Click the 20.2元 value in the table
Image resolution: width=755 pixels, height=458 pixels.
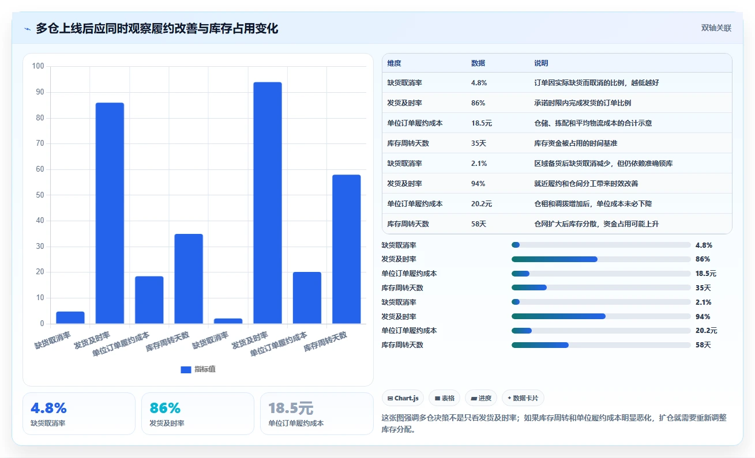click(482, 204)
